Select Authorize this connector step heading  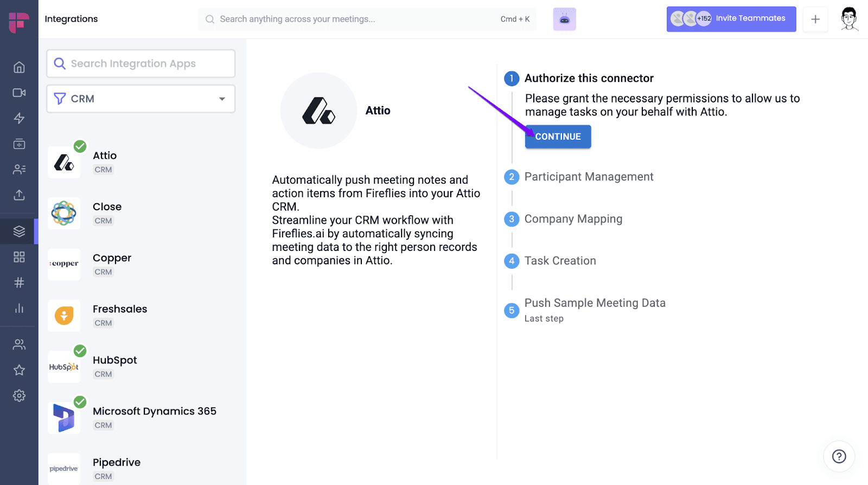pos(589,78)
